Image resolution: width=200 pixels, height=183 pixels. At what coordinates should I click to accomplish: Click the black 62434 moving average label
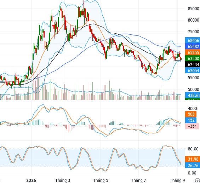[x=193, y=64]
